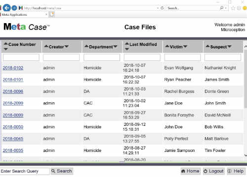Viewport: 247px width, 177px height.
Task: Click suspect name Bob Willis
Action: coord(214,127)
